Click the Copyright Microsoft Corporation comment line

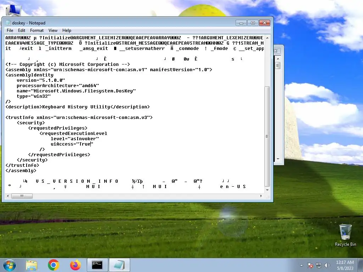tap(68, 64)
